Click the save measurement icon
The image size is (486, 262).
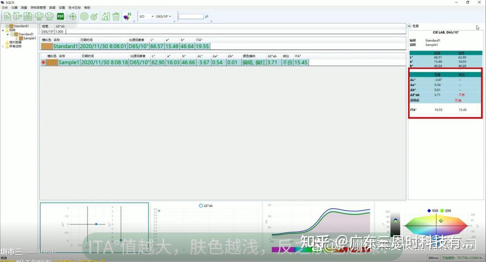[27, 16]
